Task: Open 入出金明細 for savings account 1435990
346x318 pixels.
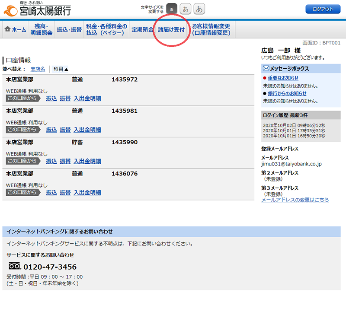Action: click(87, 161)
